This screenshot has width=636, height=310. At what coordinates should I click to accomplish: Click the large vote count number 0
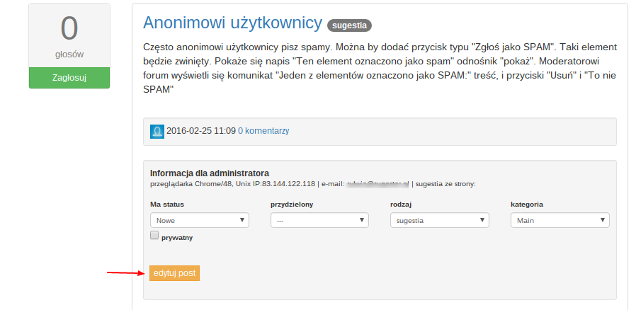pyautogui.click(x=69, y=30)
